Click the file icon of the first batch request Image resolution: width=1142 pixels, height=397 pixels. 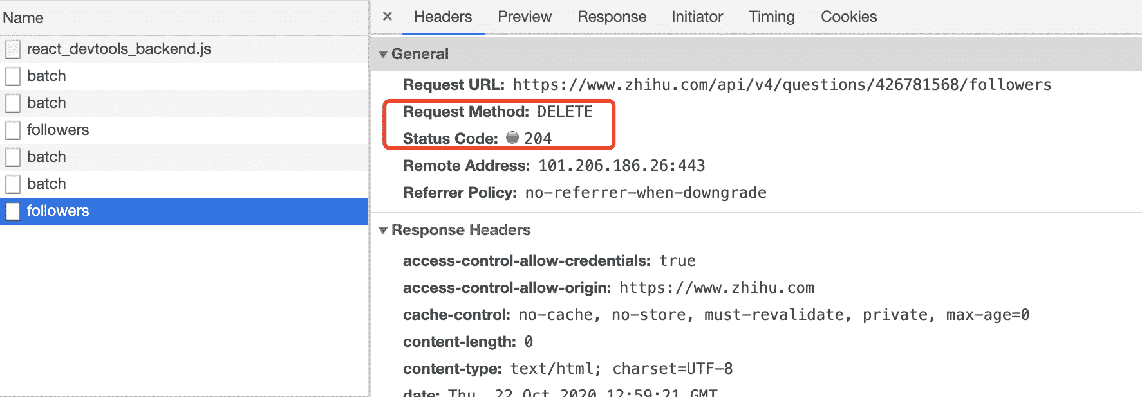tap(13, 76)
